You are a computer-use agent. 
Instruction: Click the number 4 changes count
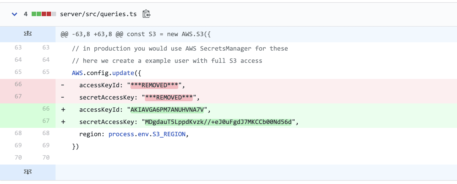[x=26, y=14]
